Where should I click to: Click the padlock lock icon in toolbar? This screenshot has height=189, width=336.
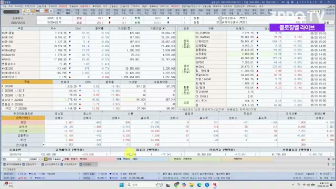pyautogui.click(x=33, y=10)
